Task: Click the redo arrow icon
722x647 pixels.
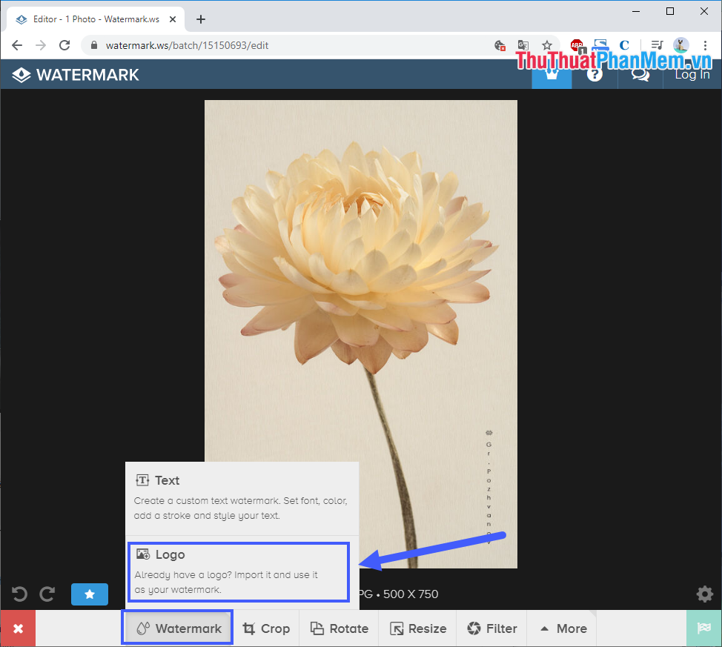Action: [x=47, y=594]
